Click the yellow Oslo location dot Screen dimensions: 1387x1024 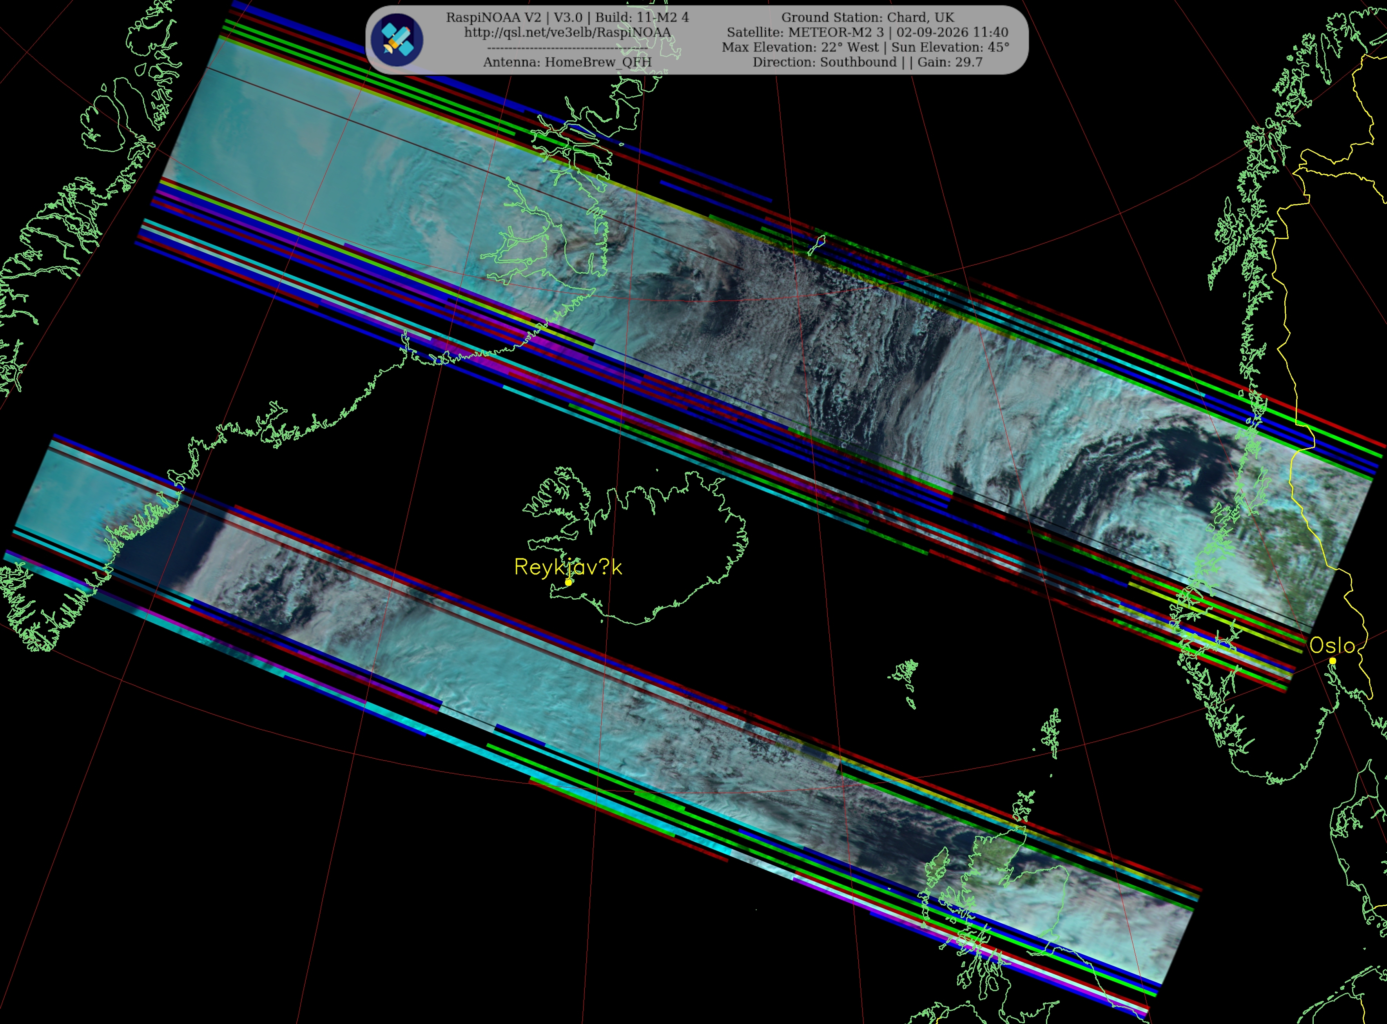pyautogui.click(x=1333, y=661)
